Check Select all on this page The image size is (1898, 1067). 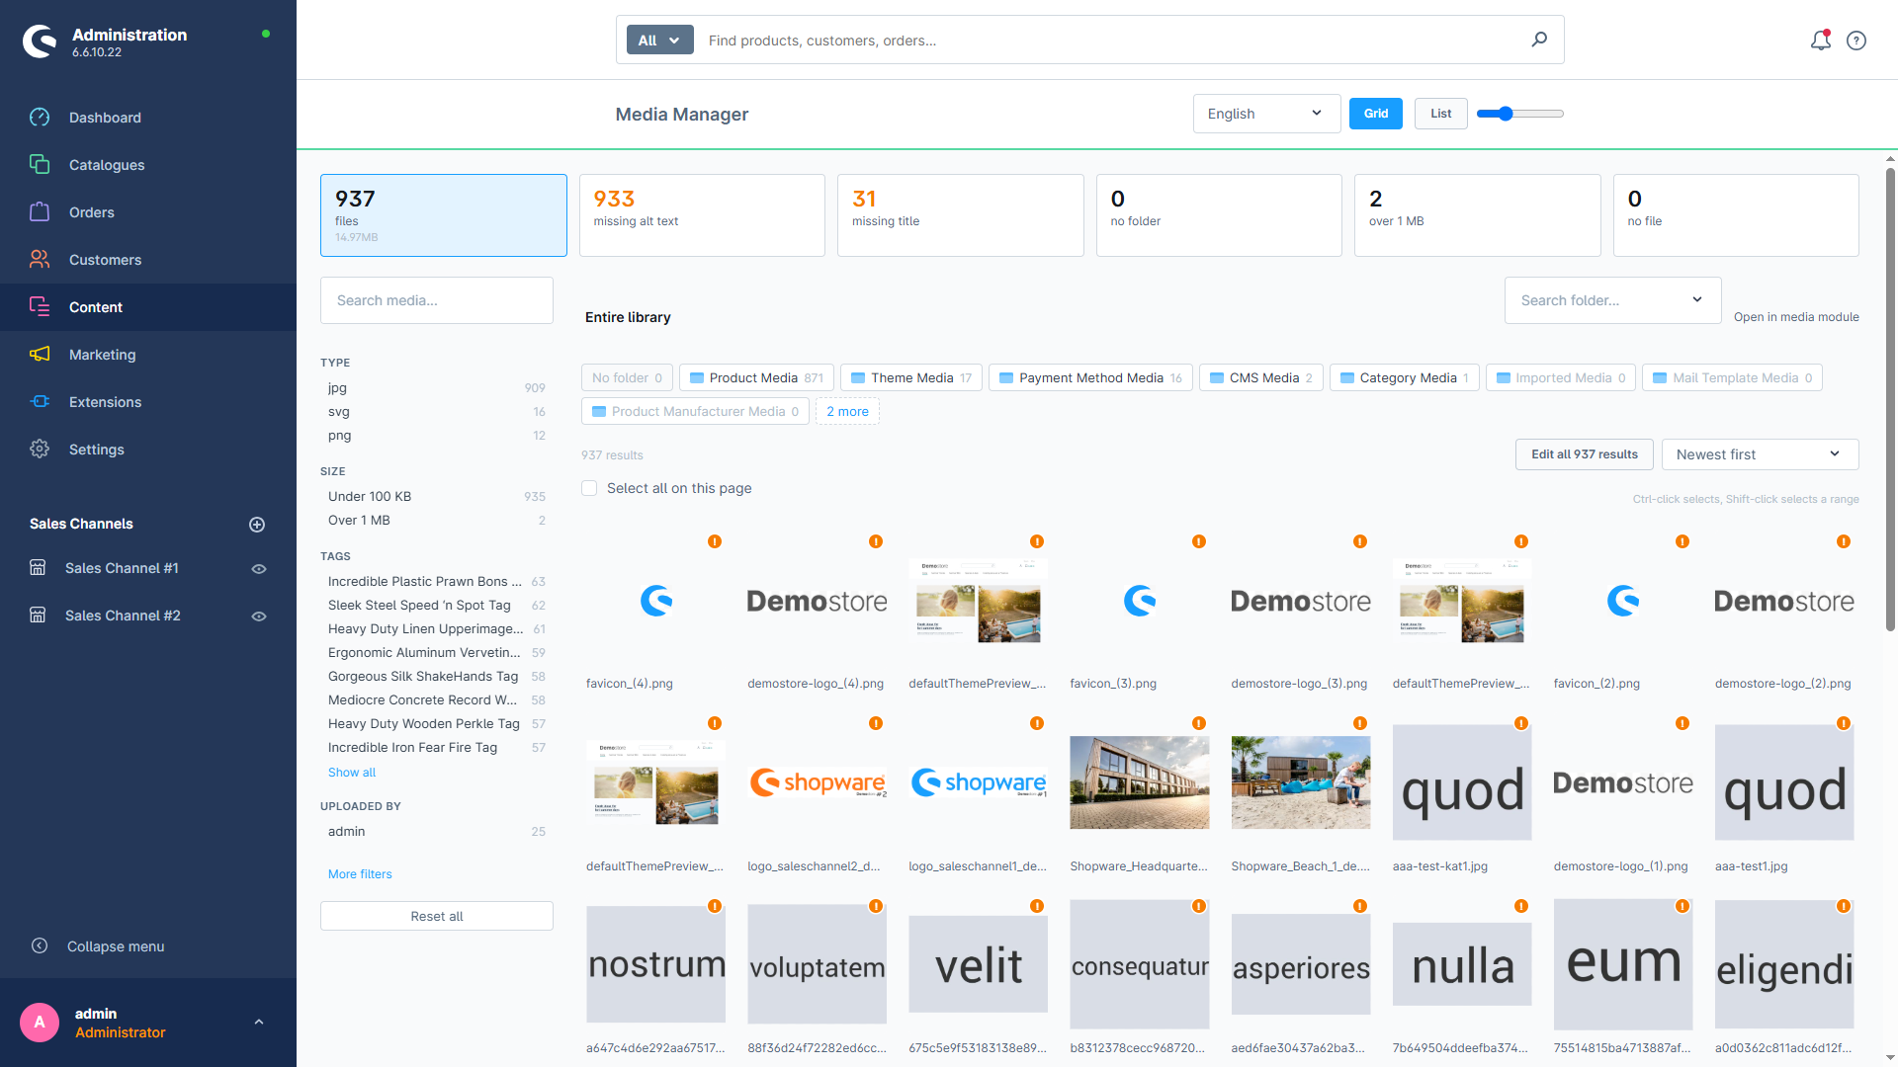pos(589,488)
